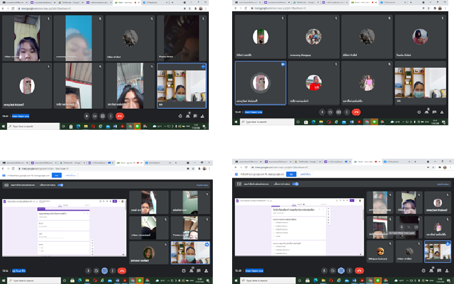
Task: Toggle the presentation bar switch in bottom-right window
Action: 295,184
